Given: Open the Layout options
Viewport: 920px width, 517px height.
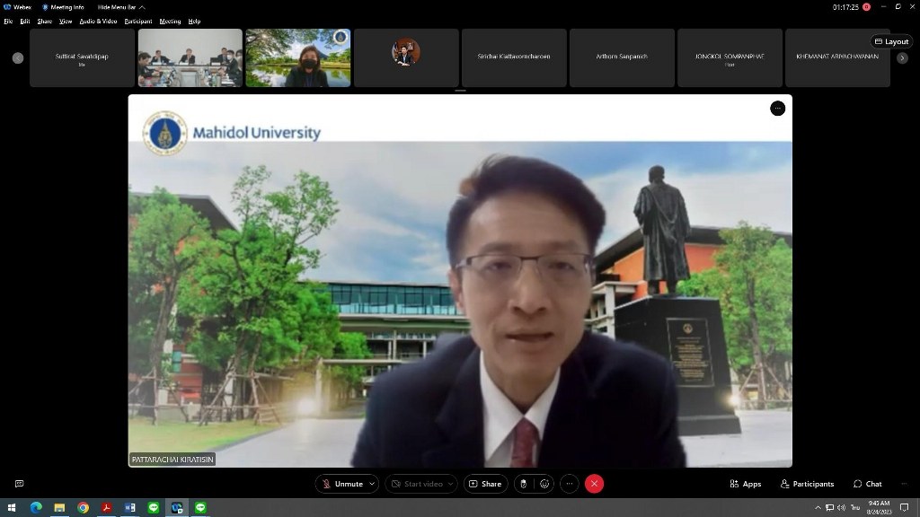Looking at the screenshot, I should (x=891, y=41).
